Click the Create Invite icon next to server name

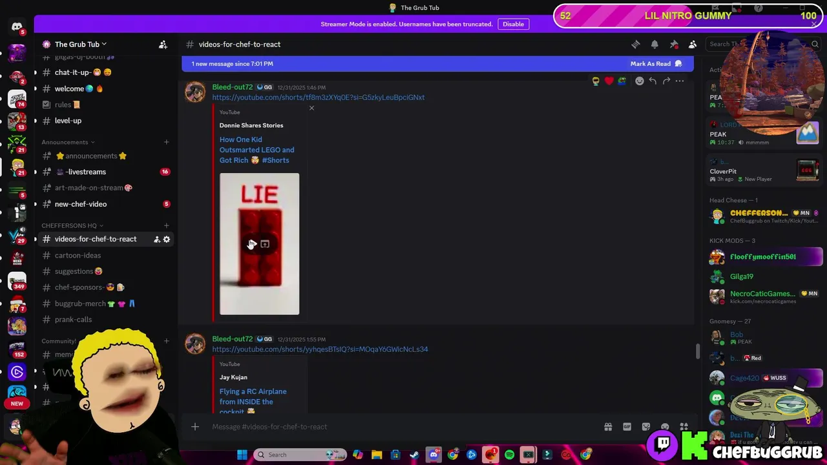pyautogui.click(x=163, y=44)
